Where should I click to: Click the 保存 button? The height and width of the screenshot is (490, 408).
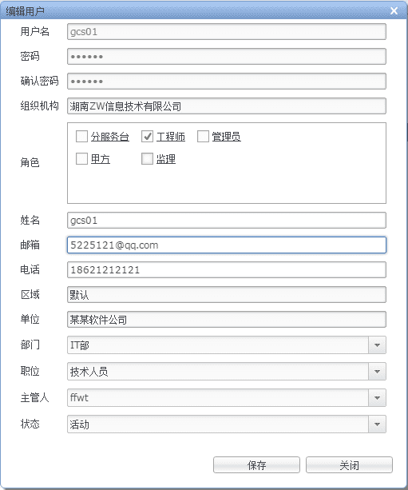tap(256, 465)
